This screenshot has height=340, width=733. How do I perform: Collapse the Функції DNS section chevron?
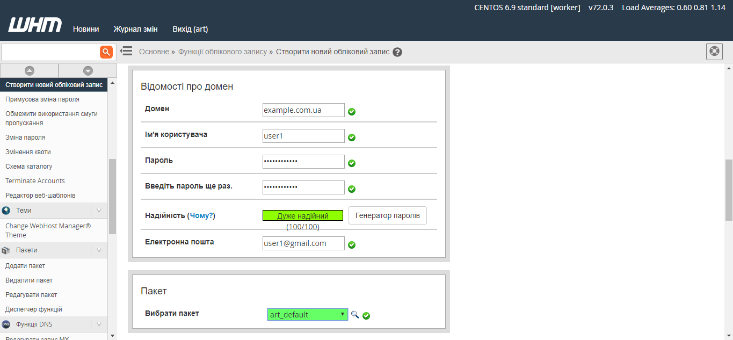click(x=99, y=324)
